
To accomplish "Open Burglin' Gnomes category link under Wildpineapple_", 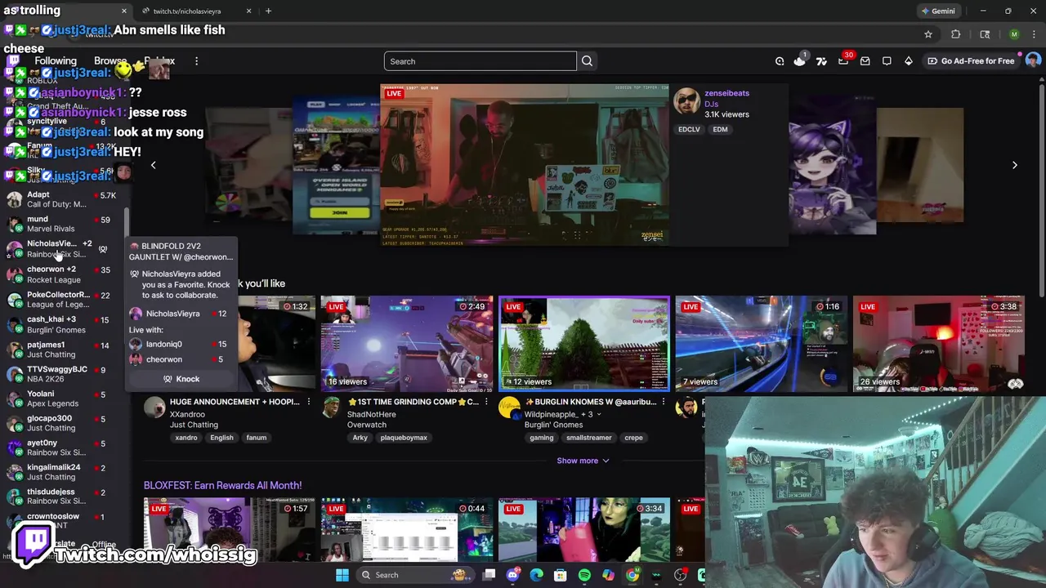I will coord(553,425).
